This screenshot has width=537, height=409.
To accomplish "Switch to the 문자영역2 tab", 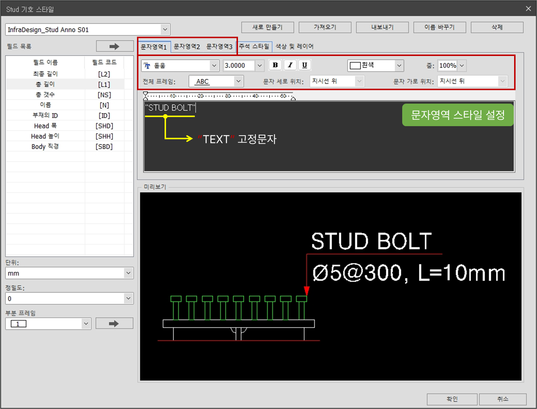I will click(x=187, y=47).
